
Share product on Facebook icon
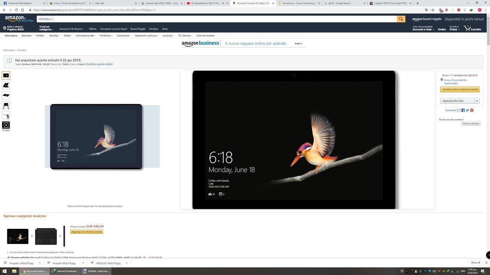click(x=463, y=110)
